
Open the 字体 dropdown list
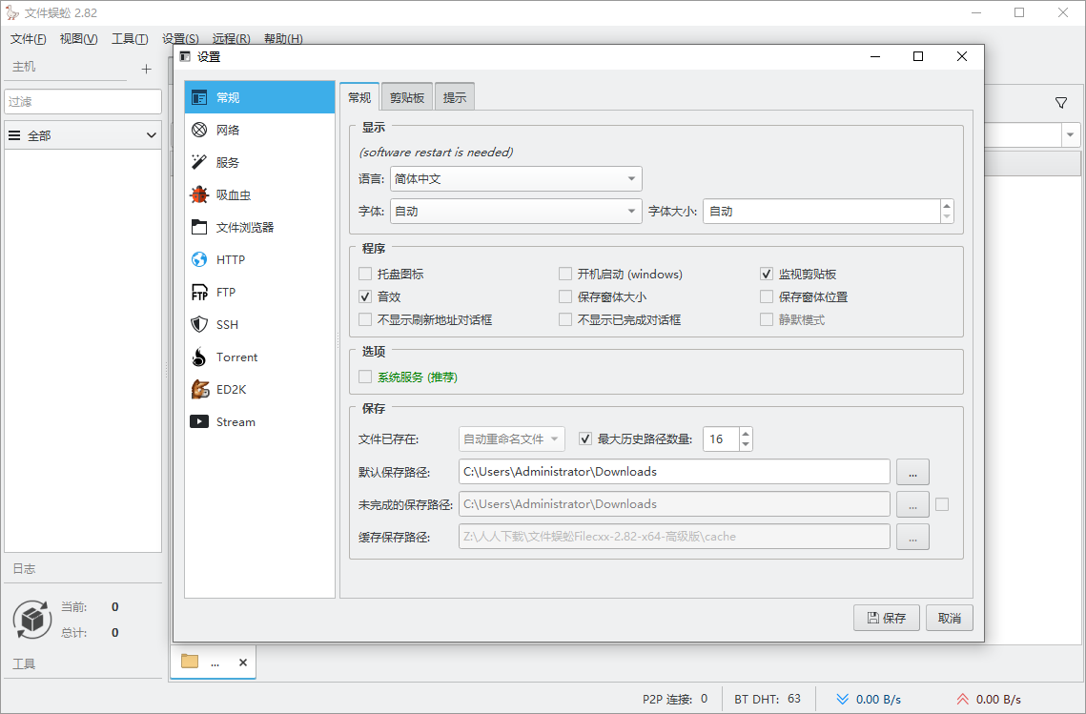516,211
